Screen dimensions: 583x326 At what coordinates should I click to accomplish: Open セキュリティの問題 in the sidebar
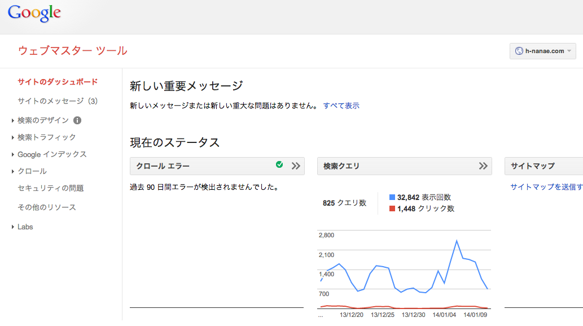pyautogui.click(x=51, y=188)
